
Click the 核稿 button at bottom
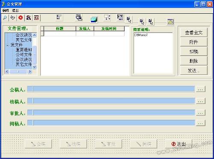[x=74, y=144]
